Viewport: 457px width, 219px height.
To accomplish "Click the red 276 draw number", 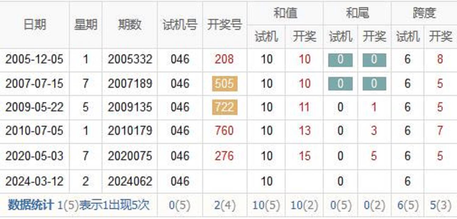I will (x=224, y=156).
